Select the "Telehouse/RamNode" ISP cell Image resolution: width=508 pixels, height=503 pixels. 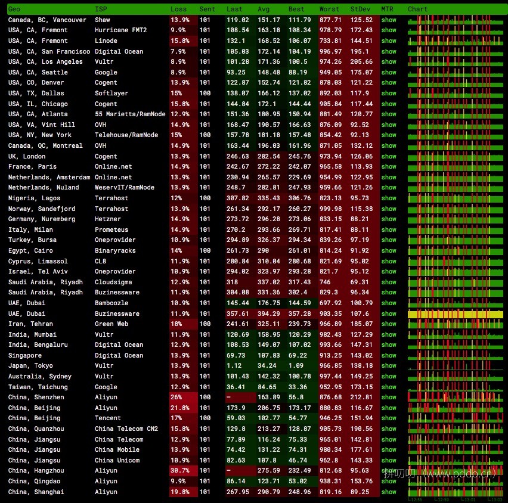point(126,135)
